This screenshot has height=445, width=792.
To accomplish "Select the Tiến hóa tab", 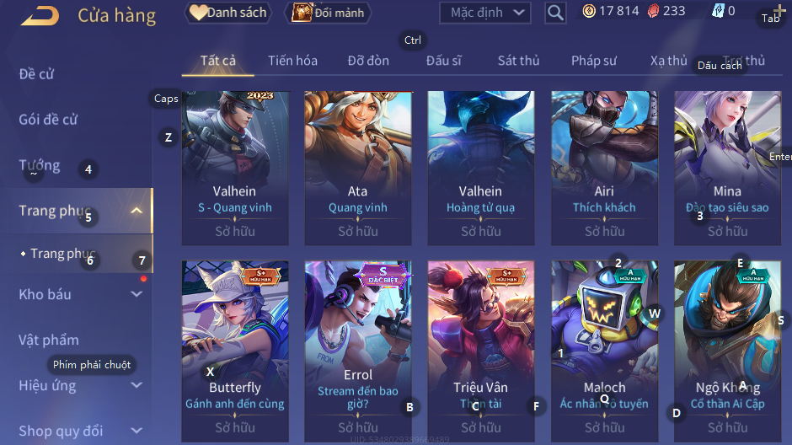I will pyautogui.click(x=292, y=61).
